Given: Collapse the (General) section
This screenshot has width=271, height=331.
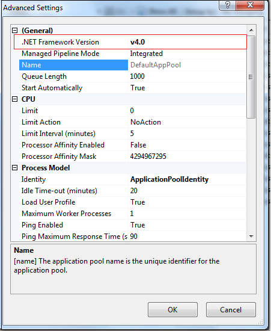Looking at the screenshot, I should 15,31.
